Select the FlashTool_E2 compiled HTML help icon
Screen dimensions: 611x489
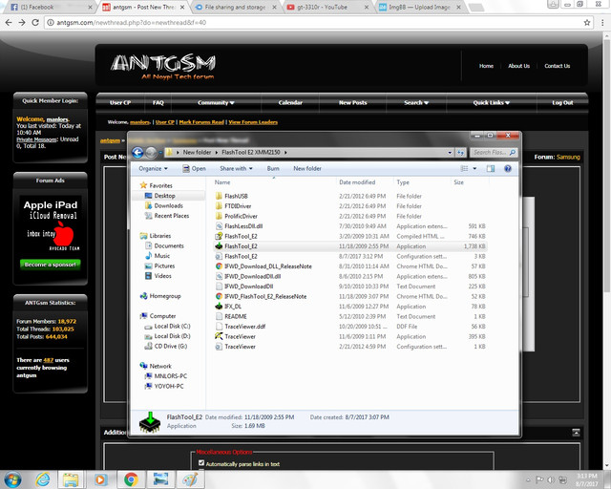tap(219, 236)
